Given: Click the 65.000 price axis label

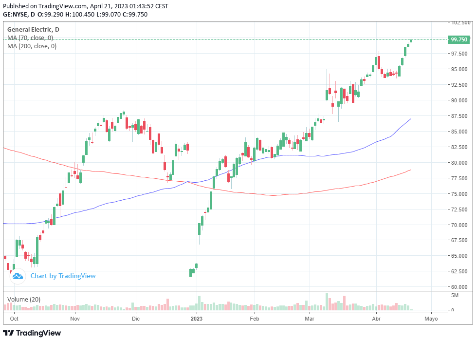Looking at the screenshot, I should coord(459,256).
